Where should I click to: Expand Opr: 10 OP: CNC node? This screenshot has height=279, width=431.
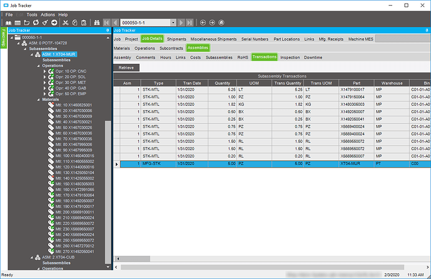pyautogui.click(x=44, y=71)
